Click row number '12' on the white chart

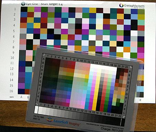coord(12,69)
